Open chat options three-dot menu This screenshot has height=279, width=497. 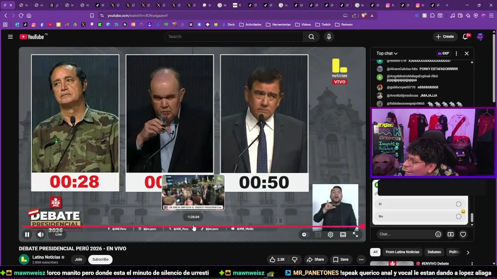(456, 53)
